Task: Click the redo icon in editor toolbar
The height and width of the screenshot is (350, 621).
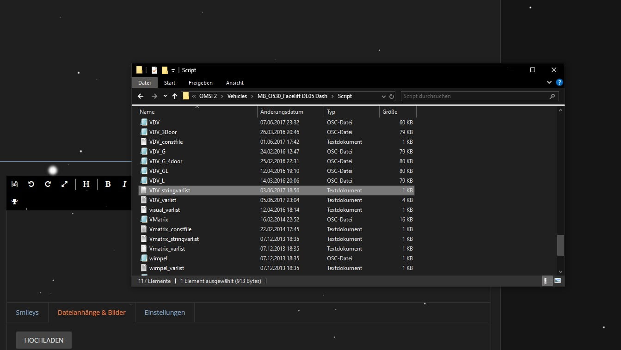Action: (48, 184)
